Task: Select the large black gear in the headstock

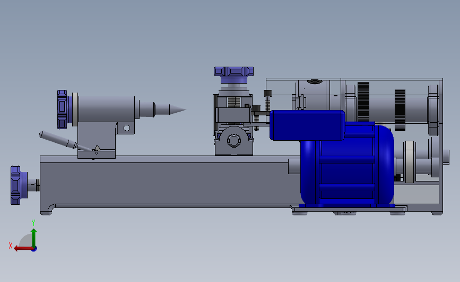Action: point(363,102)
